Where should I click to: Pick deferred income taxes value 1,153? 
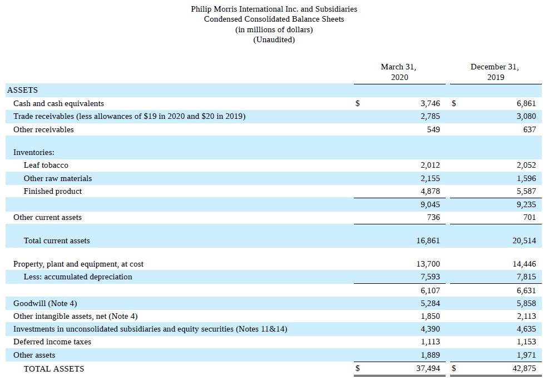tap(526, 342)
